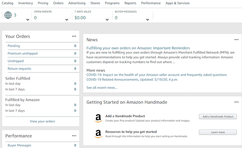Open the Apps & Services menu
The image size is (242, 148).
(x=177, y=3)
